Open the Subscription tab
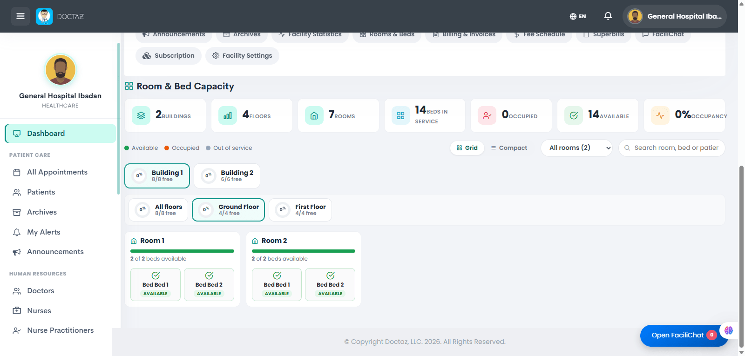The image size is (745, 356). tap(169, 56)
